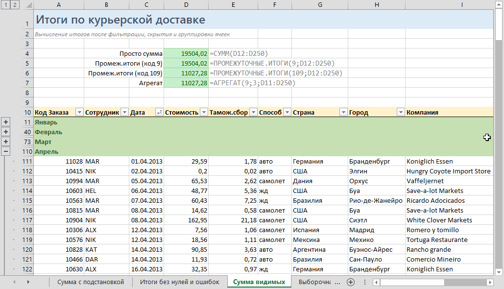Open the Дата sort filter dropdown
Screen dimensions: 504x289
click(159, 112)
